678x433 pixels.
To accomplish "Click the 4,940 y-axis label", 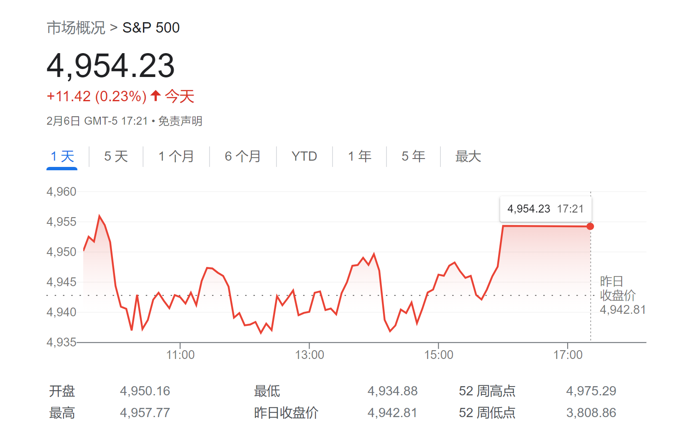I will 61,312.
